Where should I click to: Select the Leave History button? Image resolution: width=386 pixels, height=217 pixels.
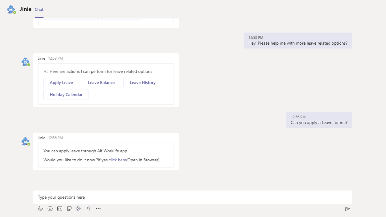(x=142, y=83)
